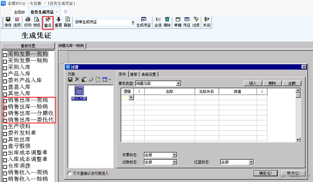Click the 确定(O) button
313x182 pixels.
tap(262, 173)
